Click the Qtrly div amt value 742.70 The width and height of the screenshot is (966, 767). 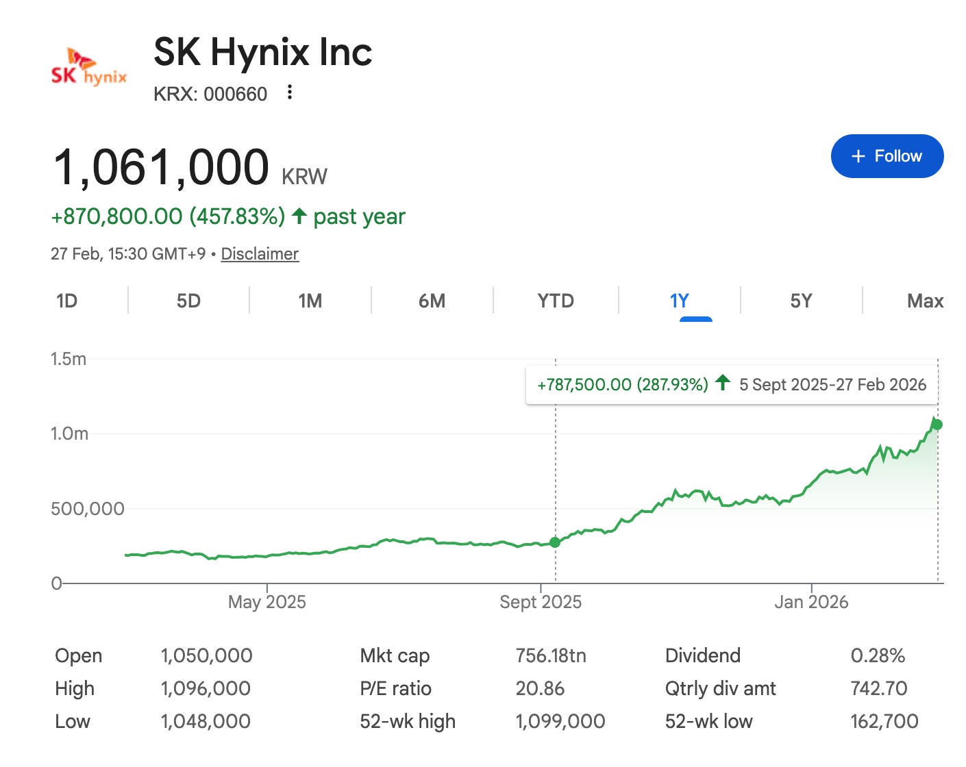pos(879,688)
